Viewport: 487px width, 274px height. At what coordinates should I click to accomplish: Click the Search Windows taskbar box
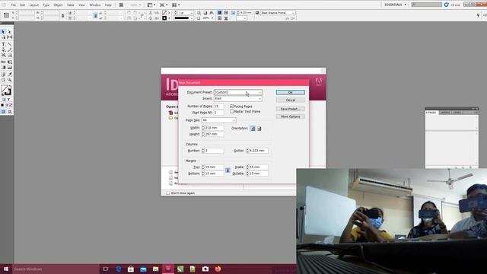pos(56,269)
